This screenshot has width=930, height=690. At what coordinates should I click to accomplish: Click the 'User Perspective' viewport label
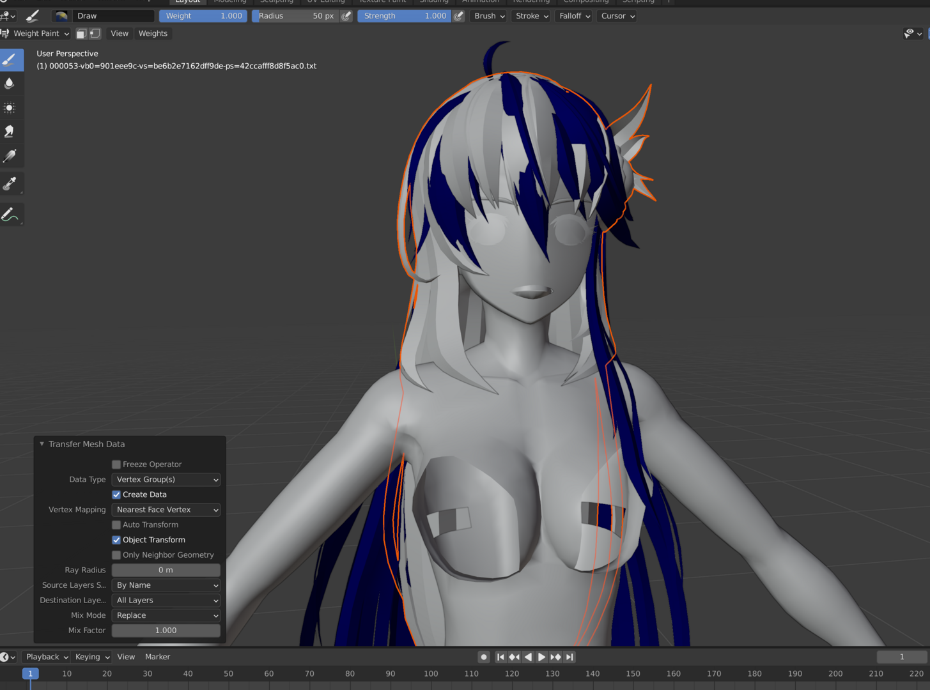[67, 54]
